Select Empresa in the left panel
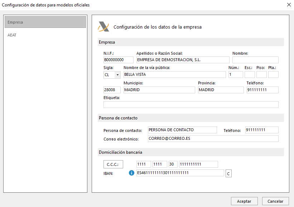Screen dimensions: 294x207 [x=45, y=22]
